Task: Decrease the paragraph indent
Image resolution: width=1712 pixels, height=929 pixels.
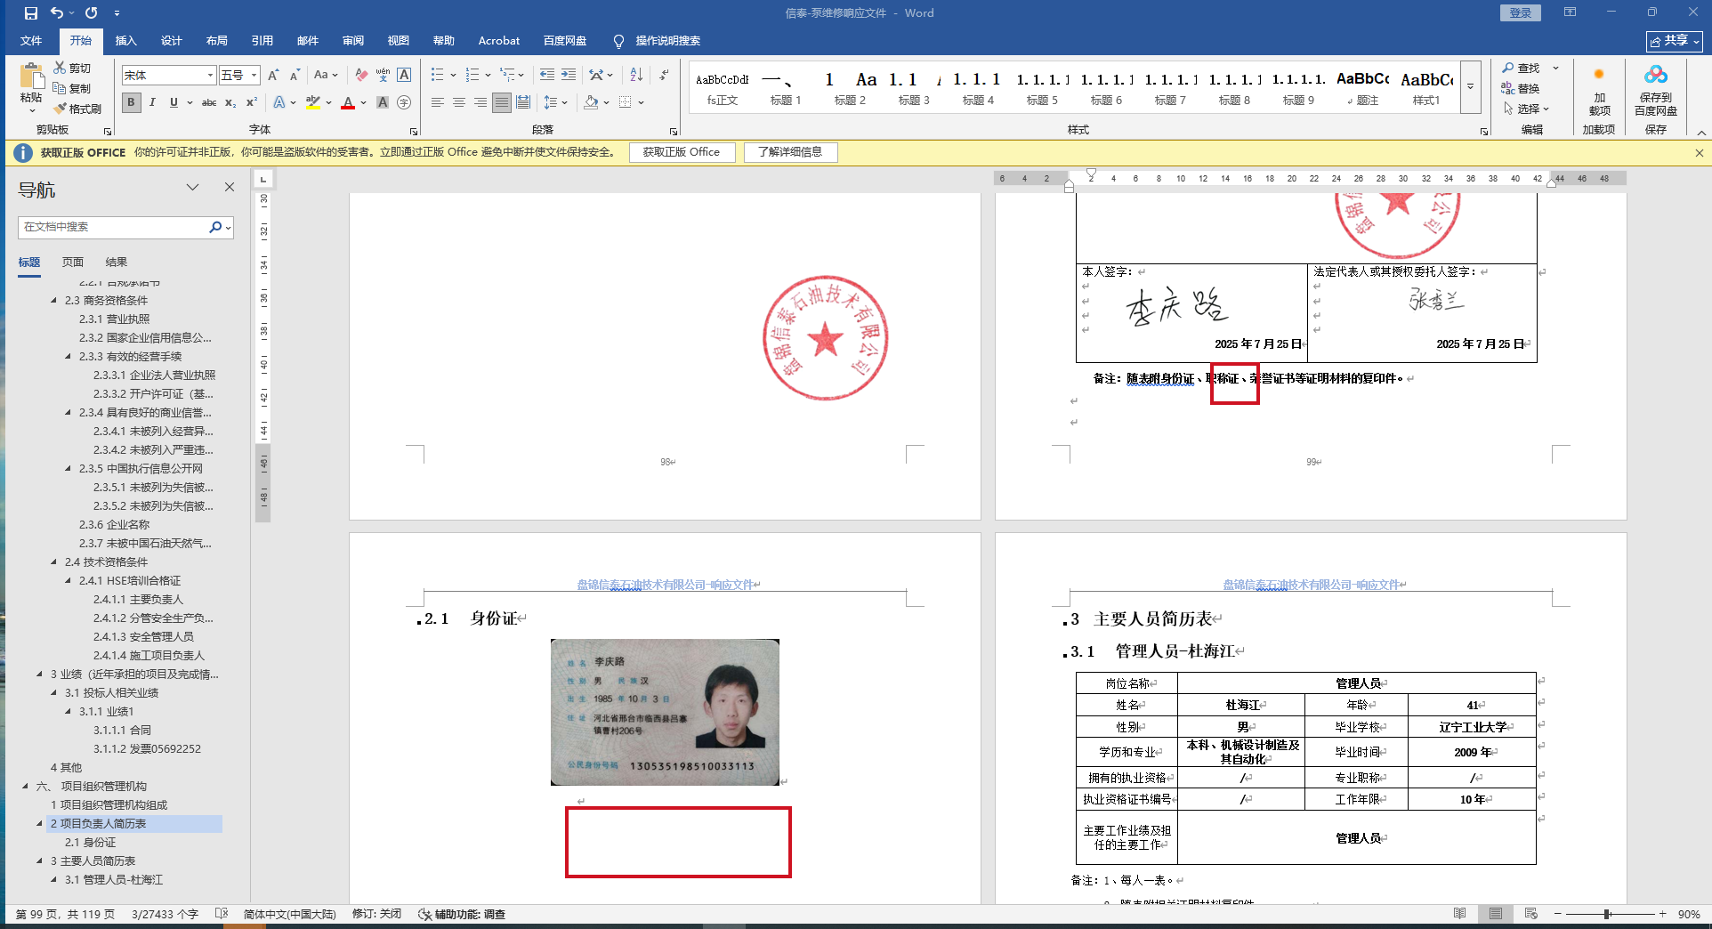Action: [547, 76]
